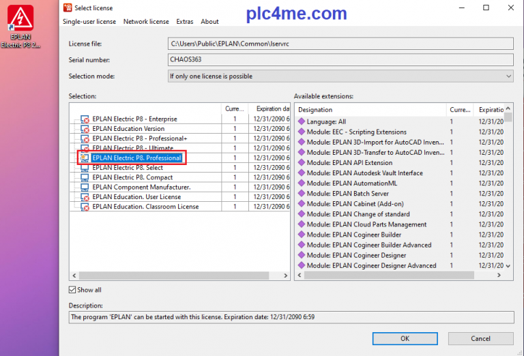Open the Single-user license menu
The width and height of the screenshot is (524, 356).
[x=89, y=22]
